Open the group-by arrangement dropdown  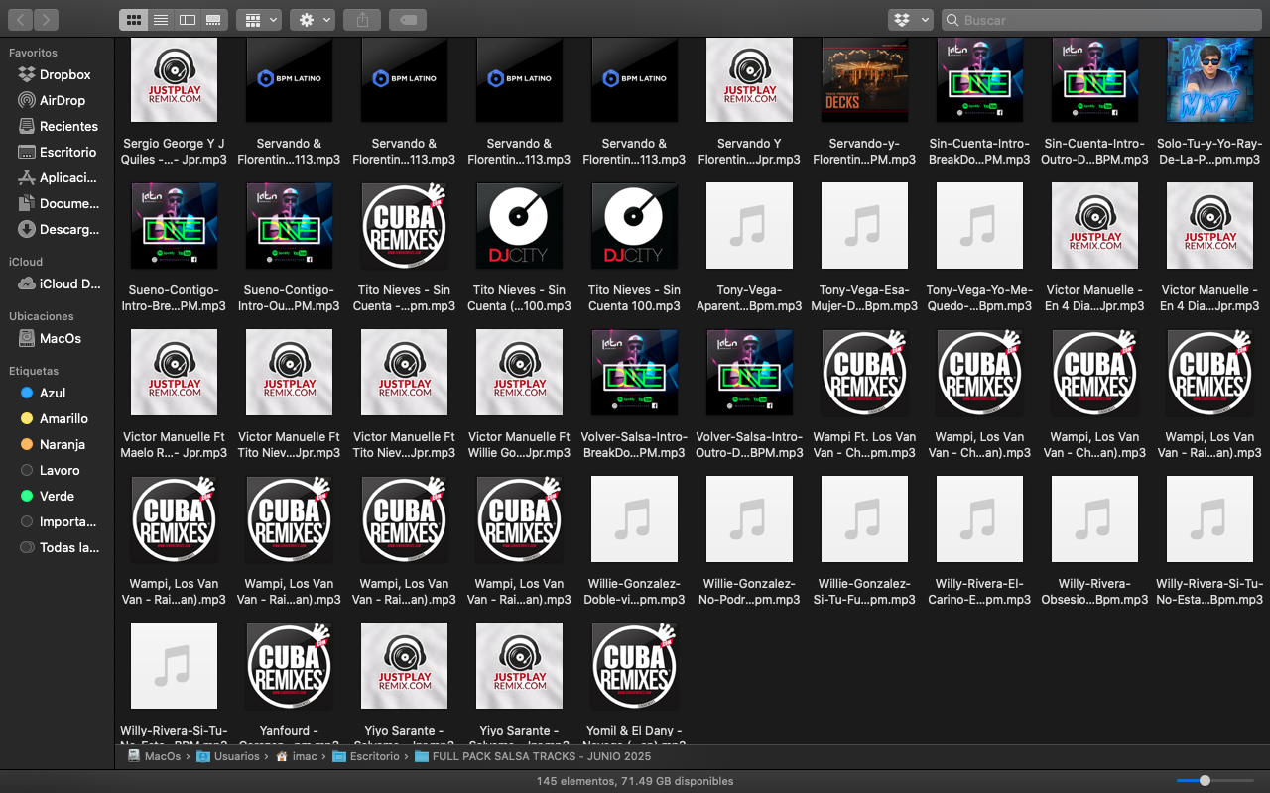click(258, 20)
